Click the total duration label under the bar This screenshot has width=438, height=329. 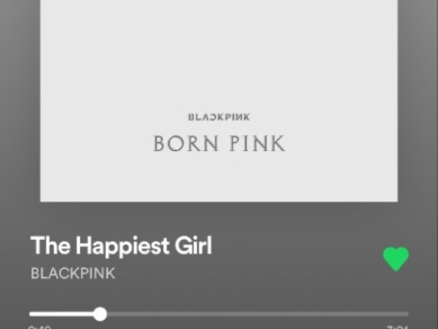click(x=398, y=327)
